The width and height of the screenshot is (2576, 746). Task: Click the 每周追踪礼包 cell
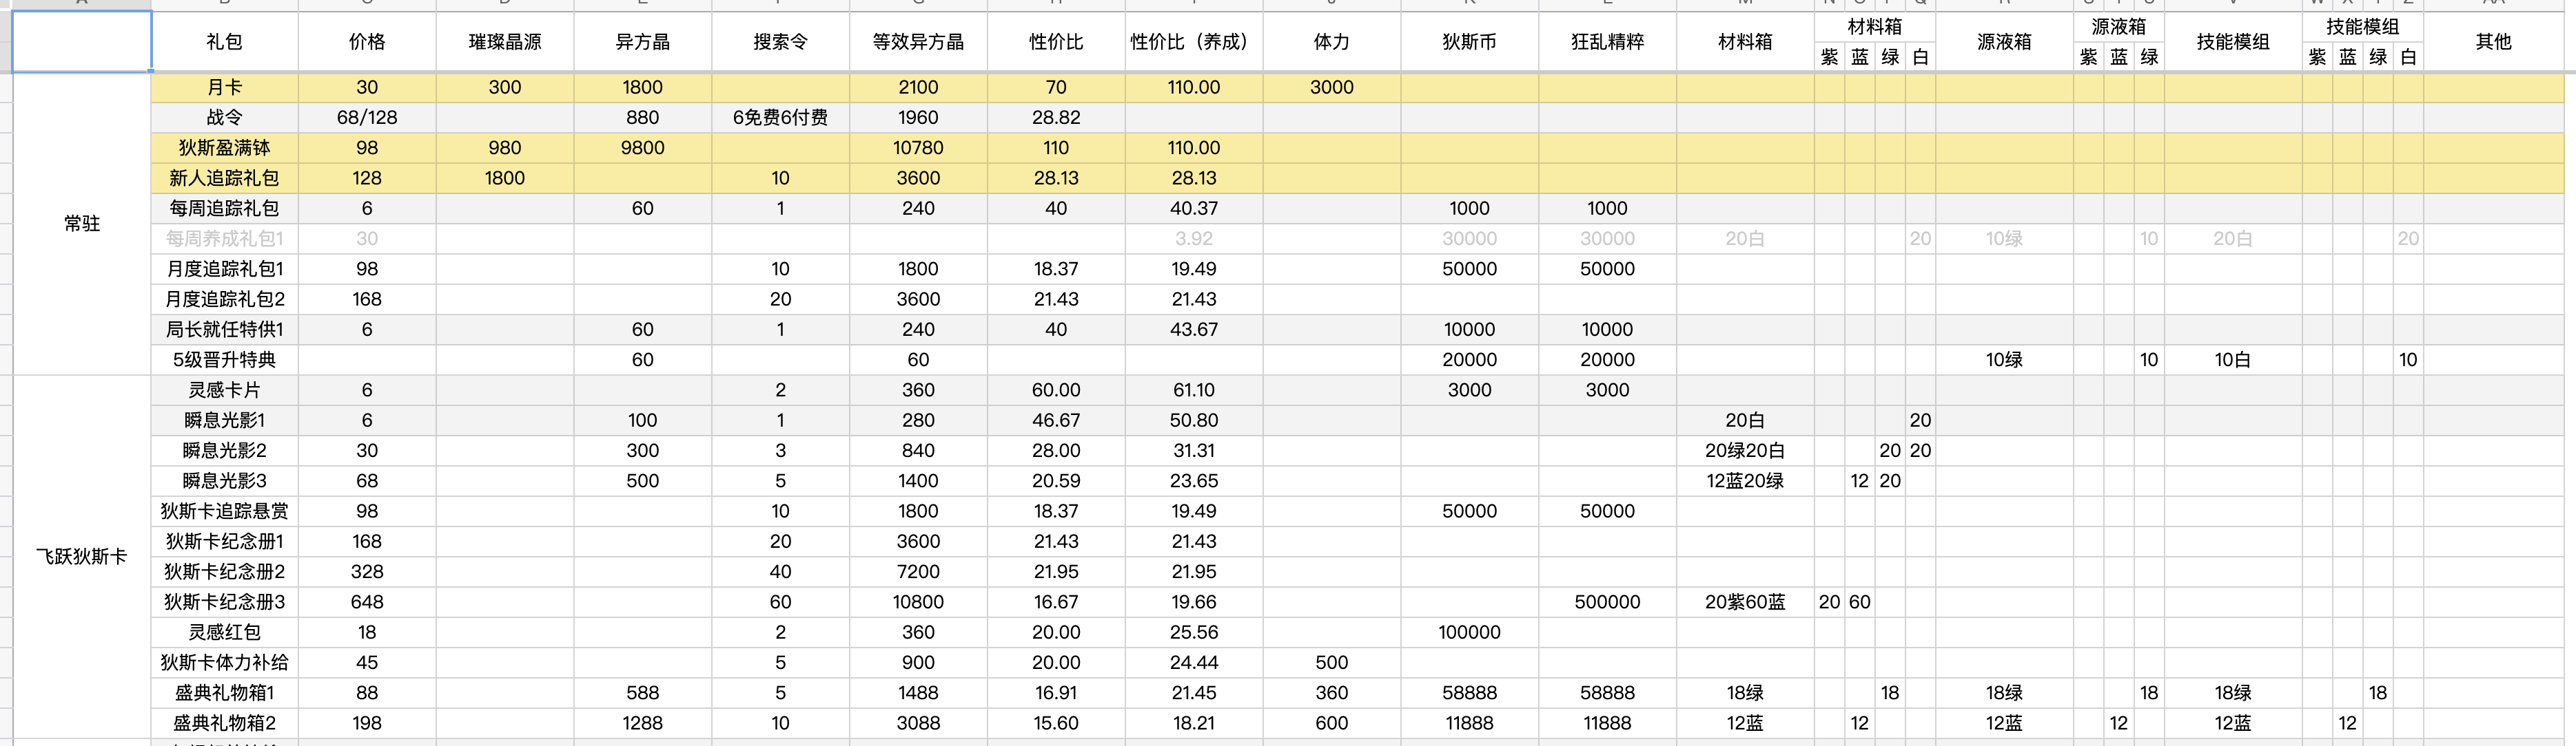(224, 209)
